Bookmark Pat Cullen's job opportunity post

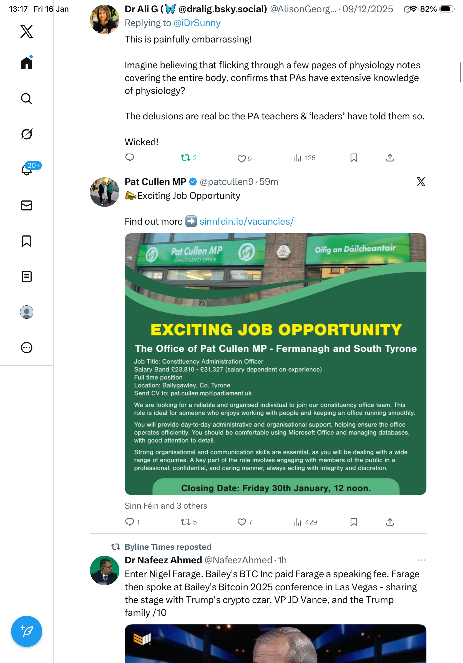click(x=354, y=522)
